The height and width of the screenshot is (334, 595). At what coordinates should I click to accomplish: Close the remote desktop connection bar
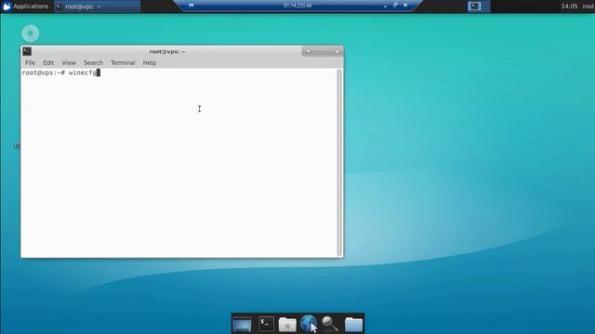pyautogui.click(x=405, y=6)
